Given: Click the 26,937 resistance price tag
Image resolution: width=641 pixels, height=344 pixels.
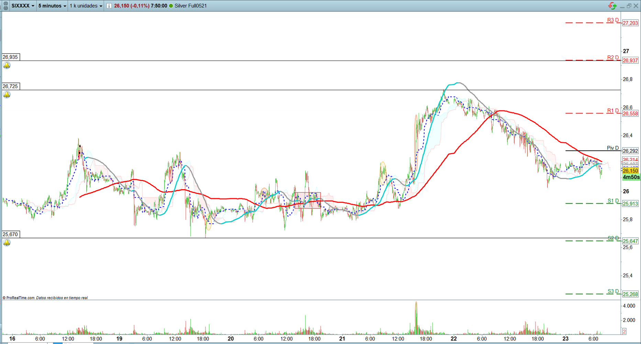Looking at the screenshot, I should click(x=630, y=61).
